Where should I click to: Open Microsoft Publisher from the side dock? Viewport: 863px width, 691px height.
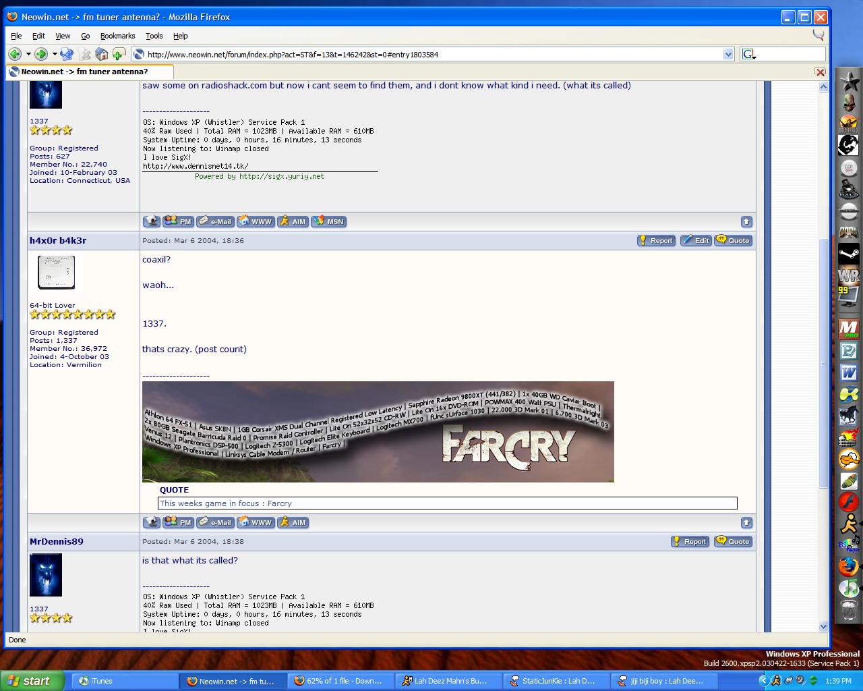point(848,351)
